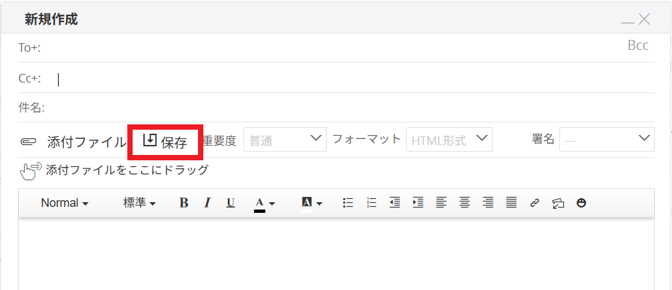Open the background highlight color picker
Screen dimensions: 672x290
tap(311, 204)
